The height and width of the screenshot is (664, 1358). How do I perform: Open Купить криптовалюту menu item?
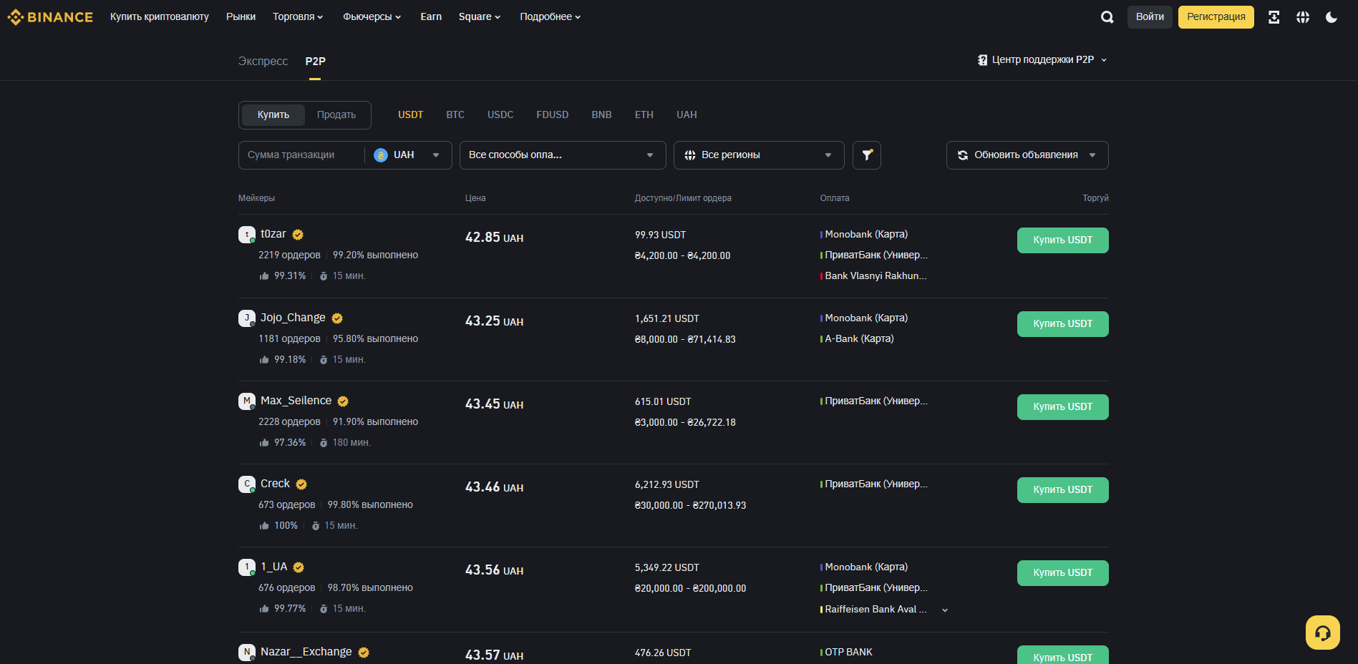[x=160, y=16]
